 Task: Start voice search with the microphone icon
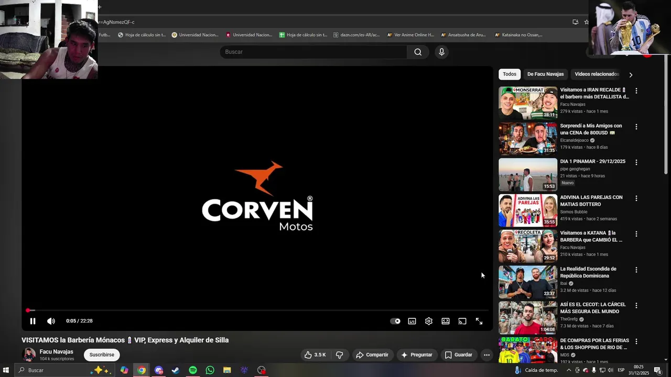[x=441, y=52]
